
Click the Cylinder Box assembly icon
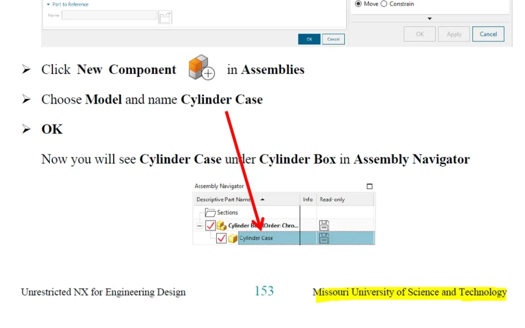pos(221,226)
